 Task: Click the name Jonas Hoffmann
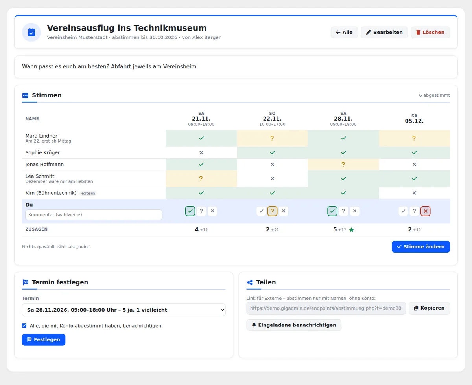pyautogui.click(x=44, y=164)
